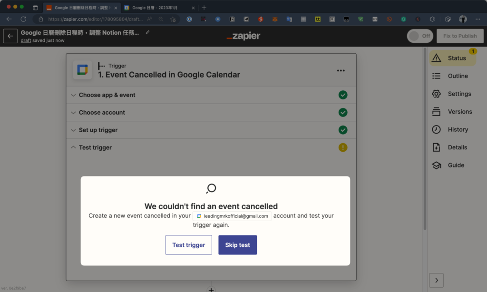The width and height of the screenshot is (487, 292).
Task: Toggle the Zap On/Off switch
Action: tap(420, 36)
